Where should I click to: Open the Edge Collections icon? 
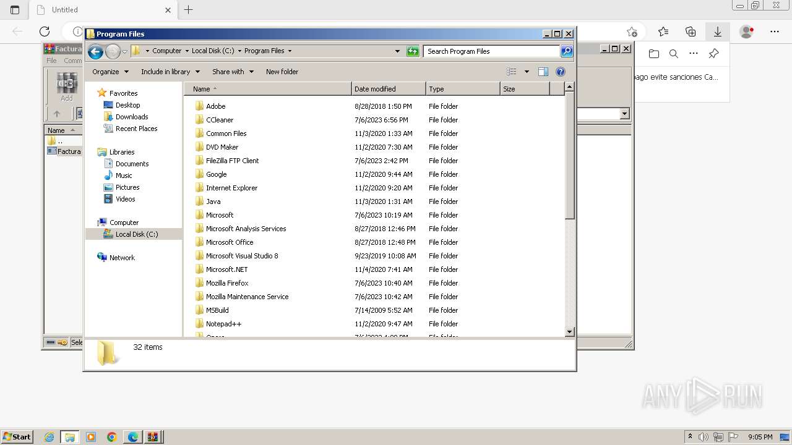click(691, 32)
